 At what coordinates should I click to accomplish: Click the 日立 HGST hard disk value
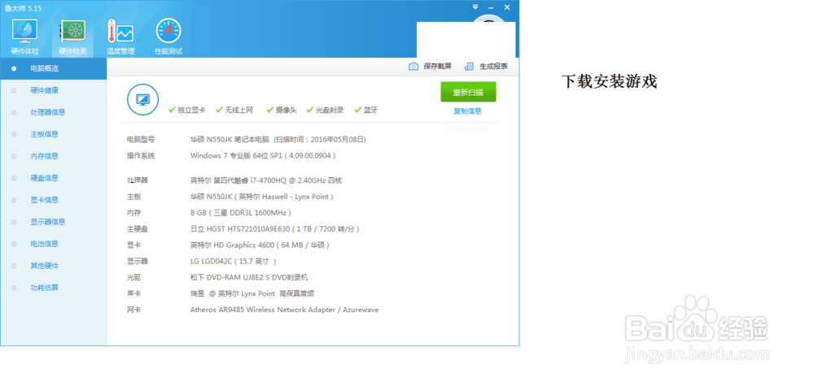[275, 228]
